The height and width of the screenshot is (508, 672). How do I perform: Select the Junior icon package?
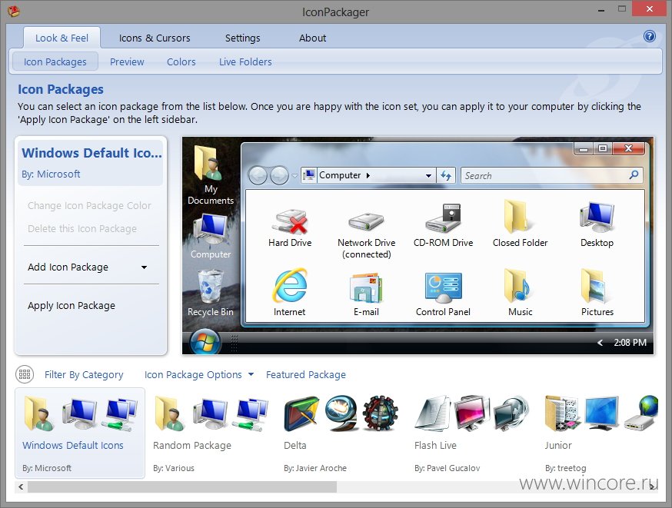600,433
